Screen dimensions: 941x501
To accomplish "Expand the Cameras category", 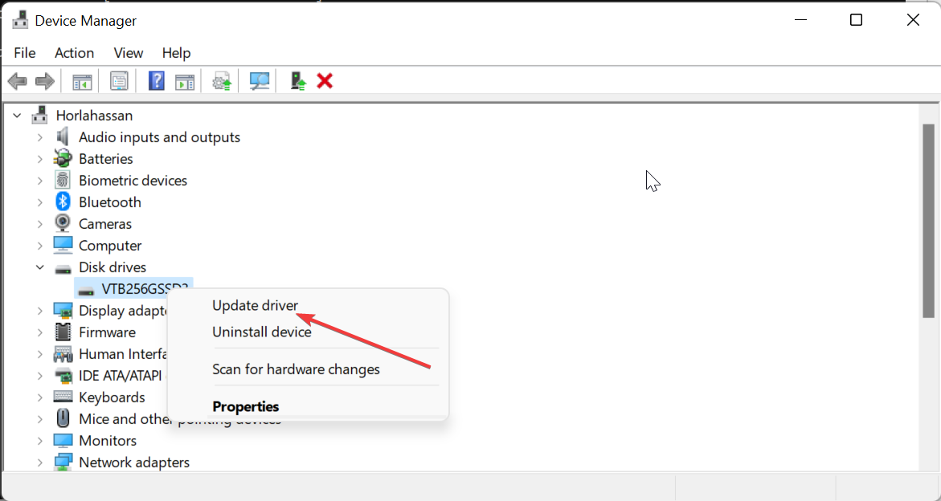I will point(40,223).
